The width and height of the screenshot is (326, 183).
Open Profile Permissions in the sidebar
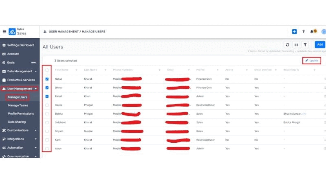coord(21,113)
